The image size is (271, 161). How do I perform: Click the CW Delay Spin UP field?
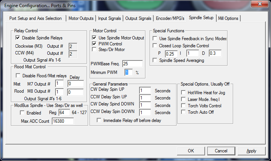(145, 91)
